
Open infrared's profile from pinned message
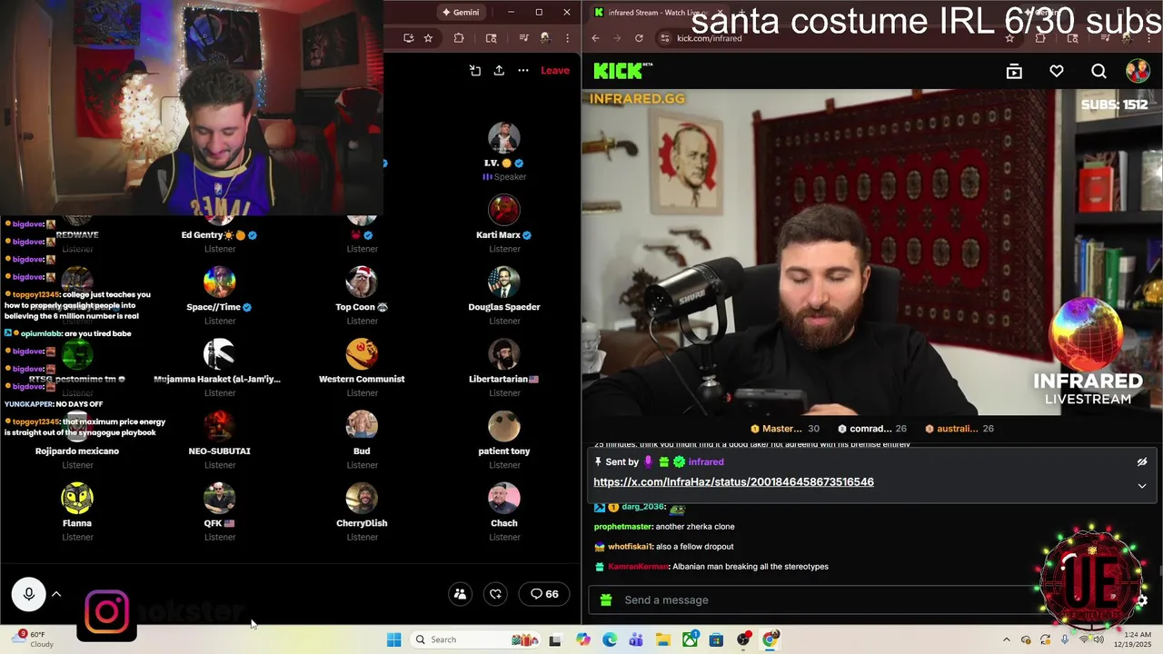706,461
